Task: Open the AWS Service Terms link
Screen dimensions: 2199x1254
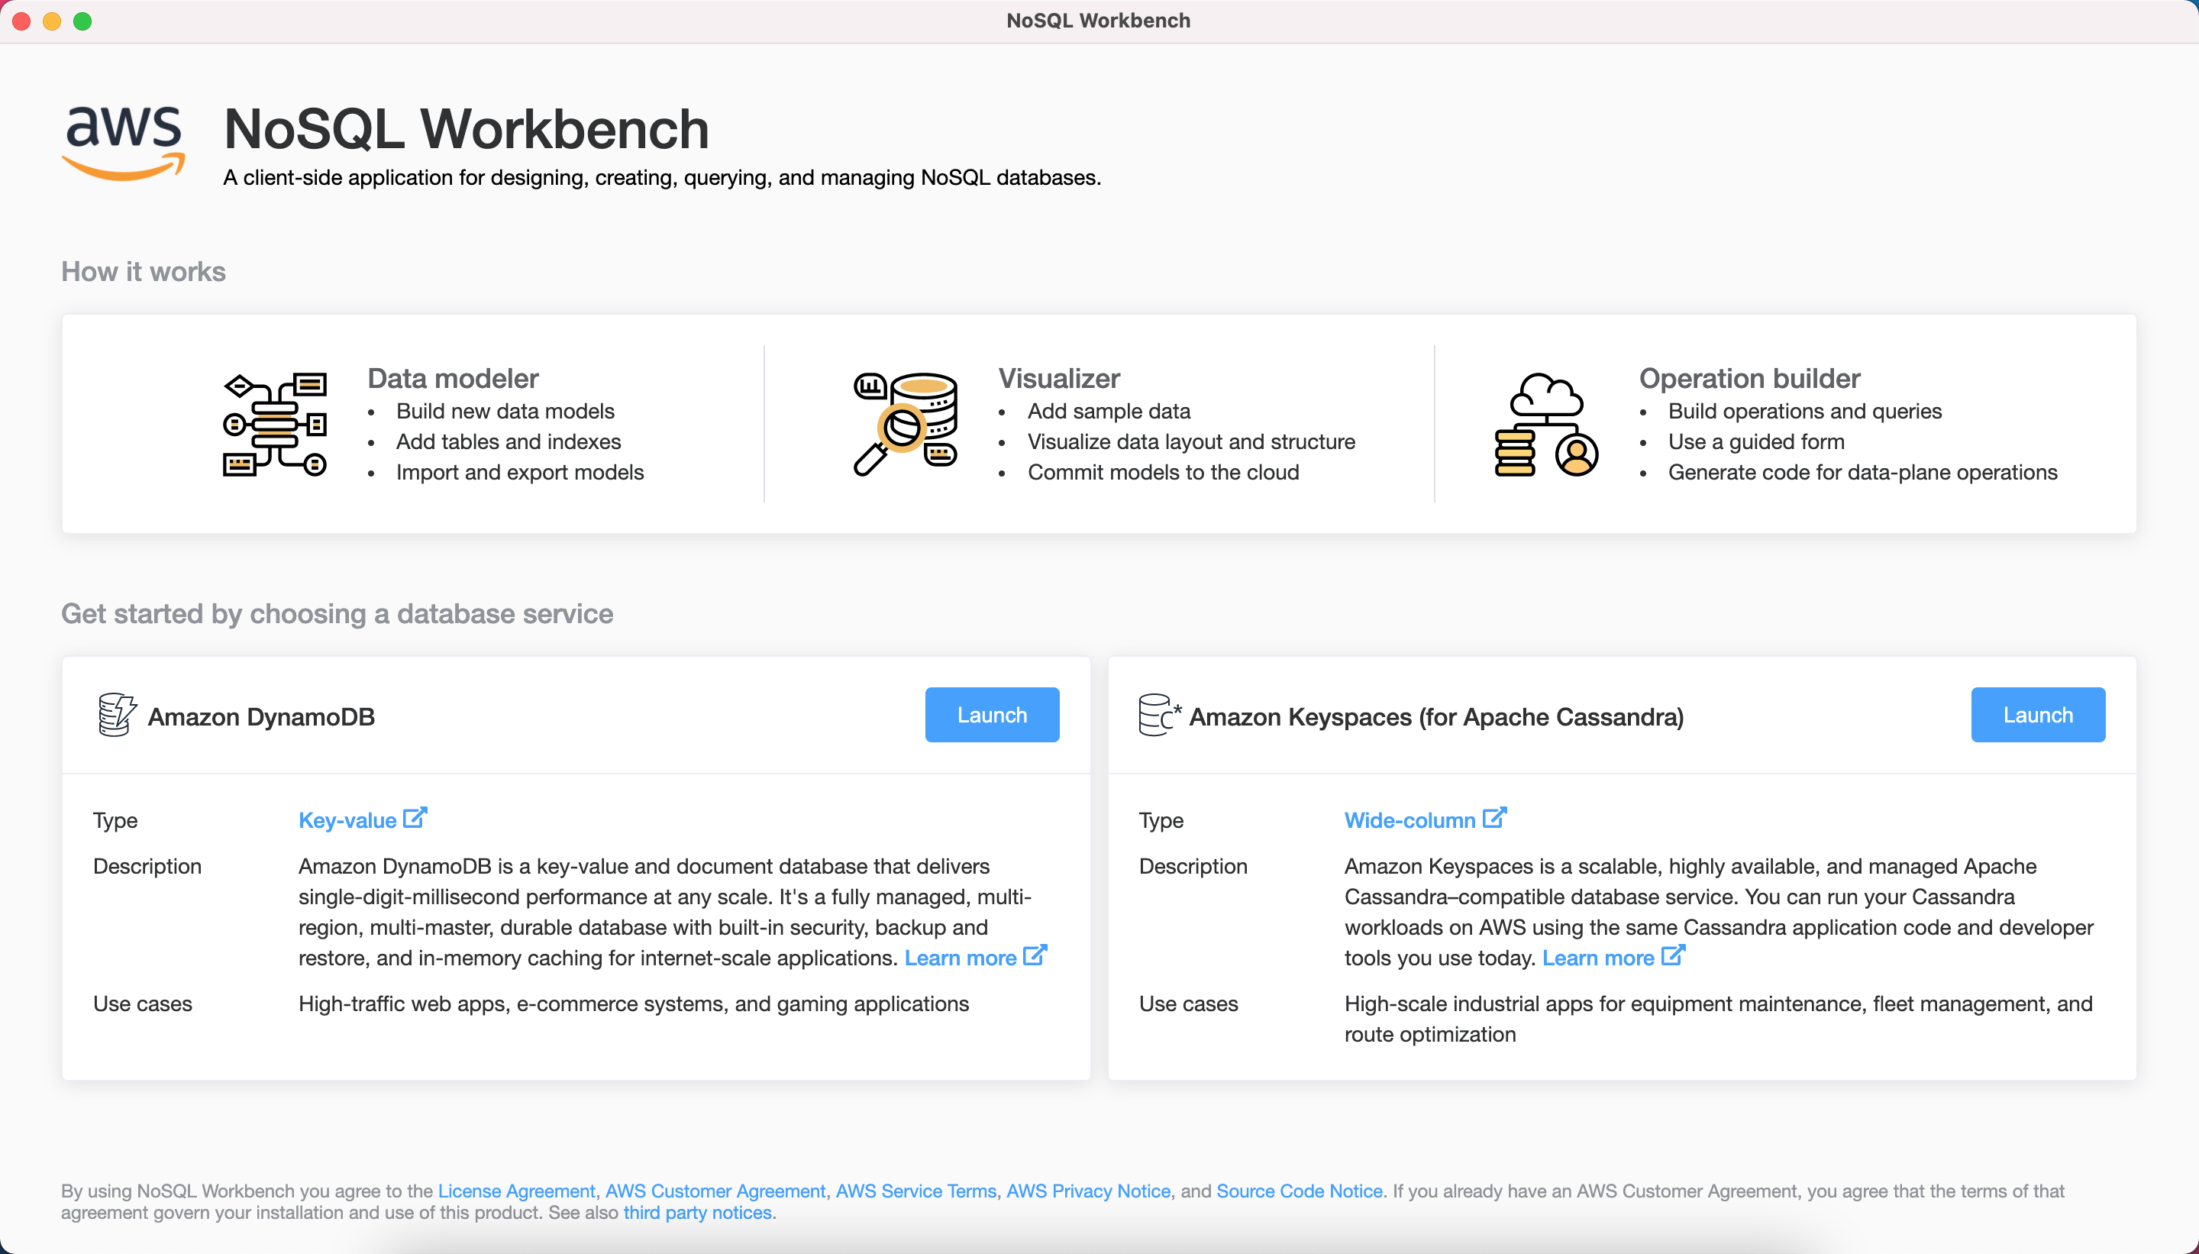Action: pos(915,1191)
